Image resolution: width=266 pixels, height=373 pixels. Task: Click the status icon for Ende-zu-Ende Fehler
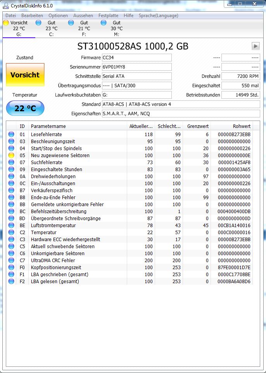tap(11, 197)
